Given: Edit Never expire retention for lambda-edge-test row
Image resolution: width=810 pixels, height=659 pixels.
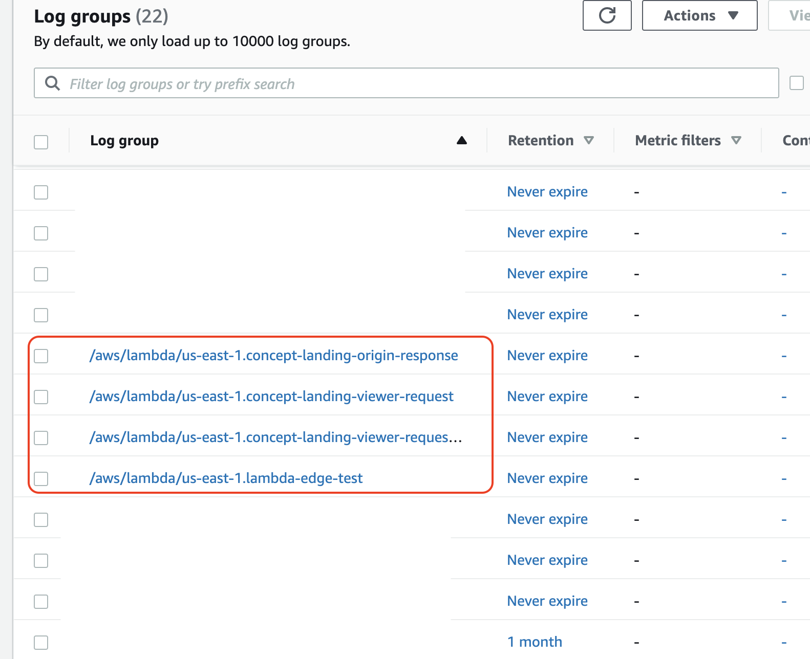Looking at the screenshot, I should tap(547, 478).
